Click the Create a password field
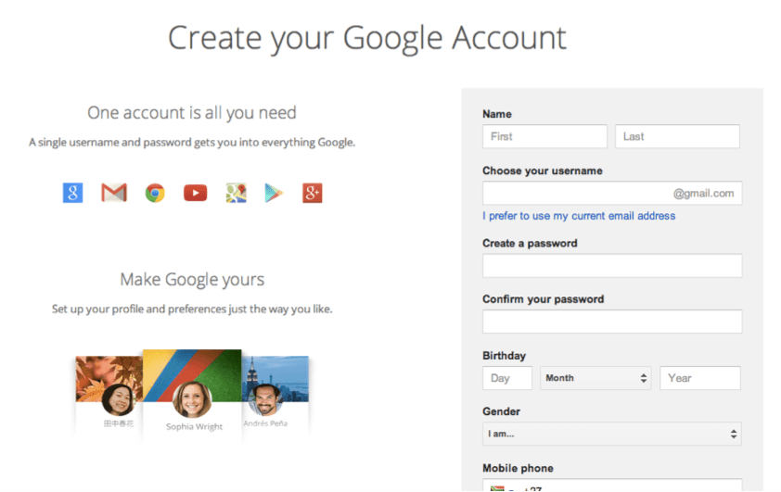Viewport: 781px width, 492px height. pyautogui.click(x=612, y=266)
